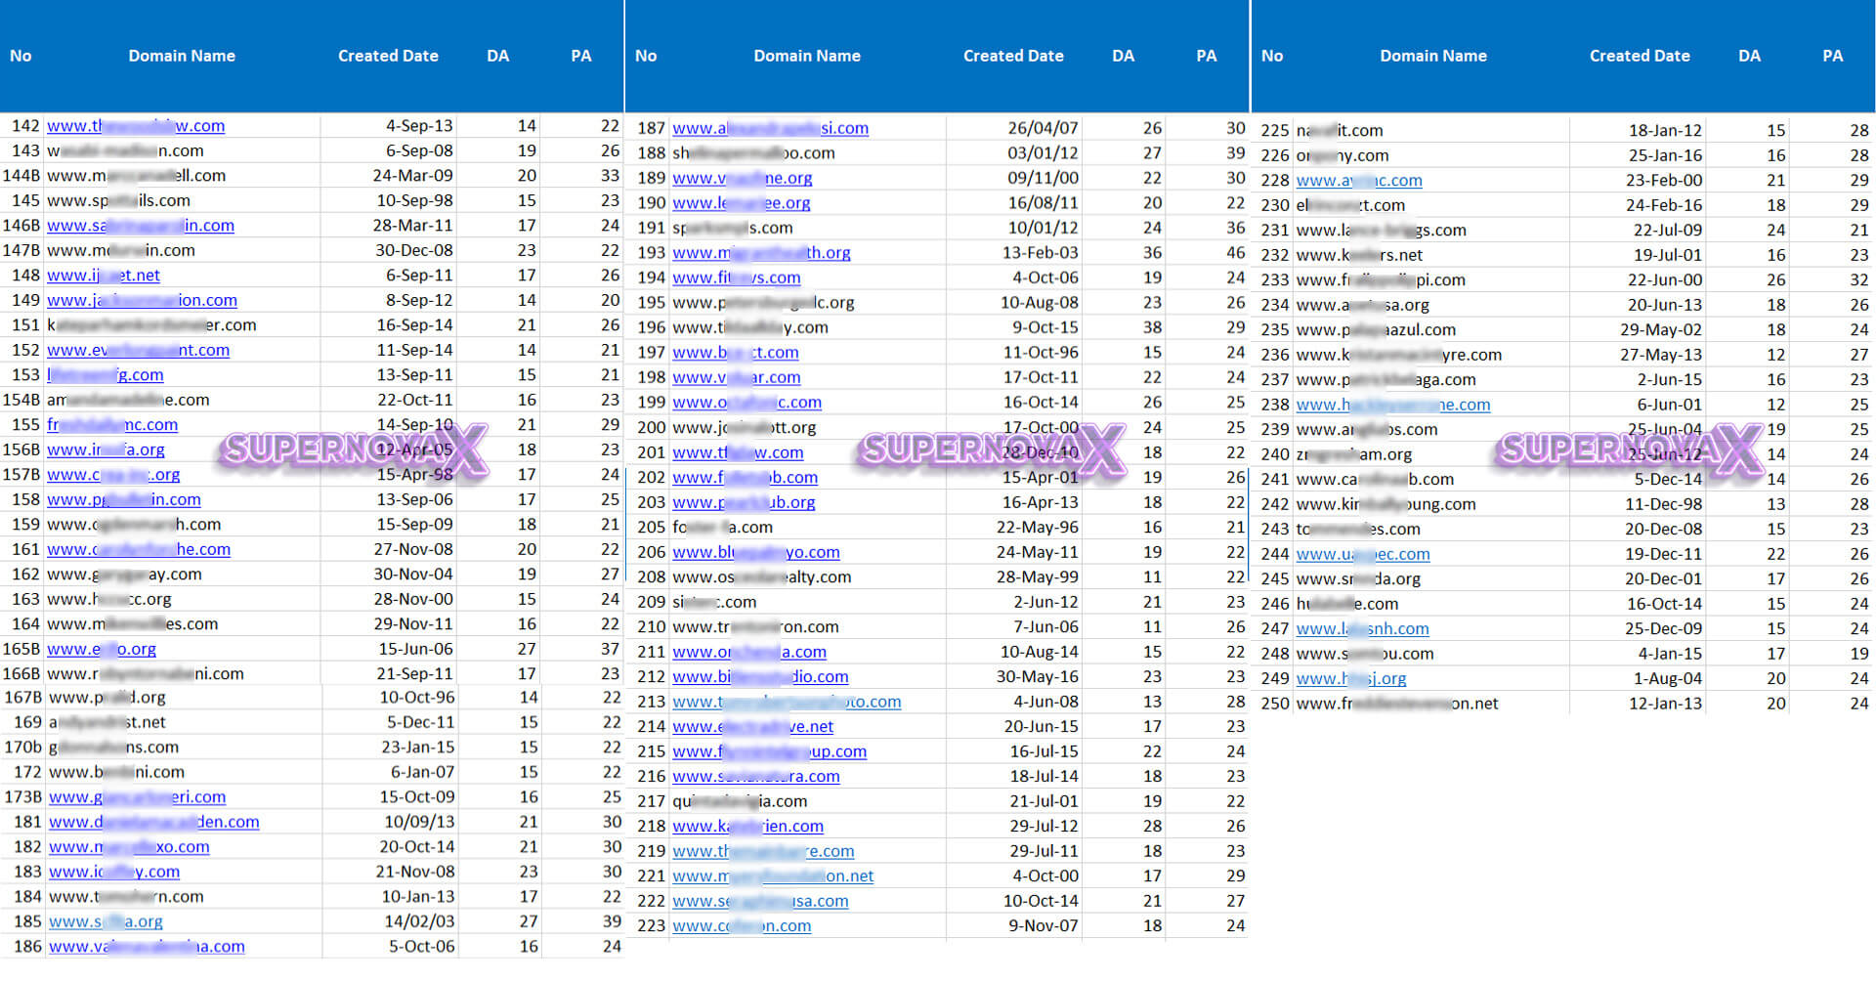Visit the row 249 .org link
The height and width of the screenshot is (983, 1876).
coord(1351,679)
